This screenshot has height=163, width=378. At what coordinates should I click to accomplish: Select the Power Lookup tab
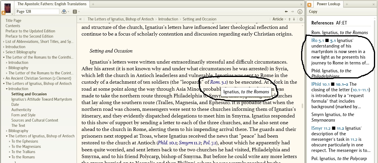click(x=328, y=4)
